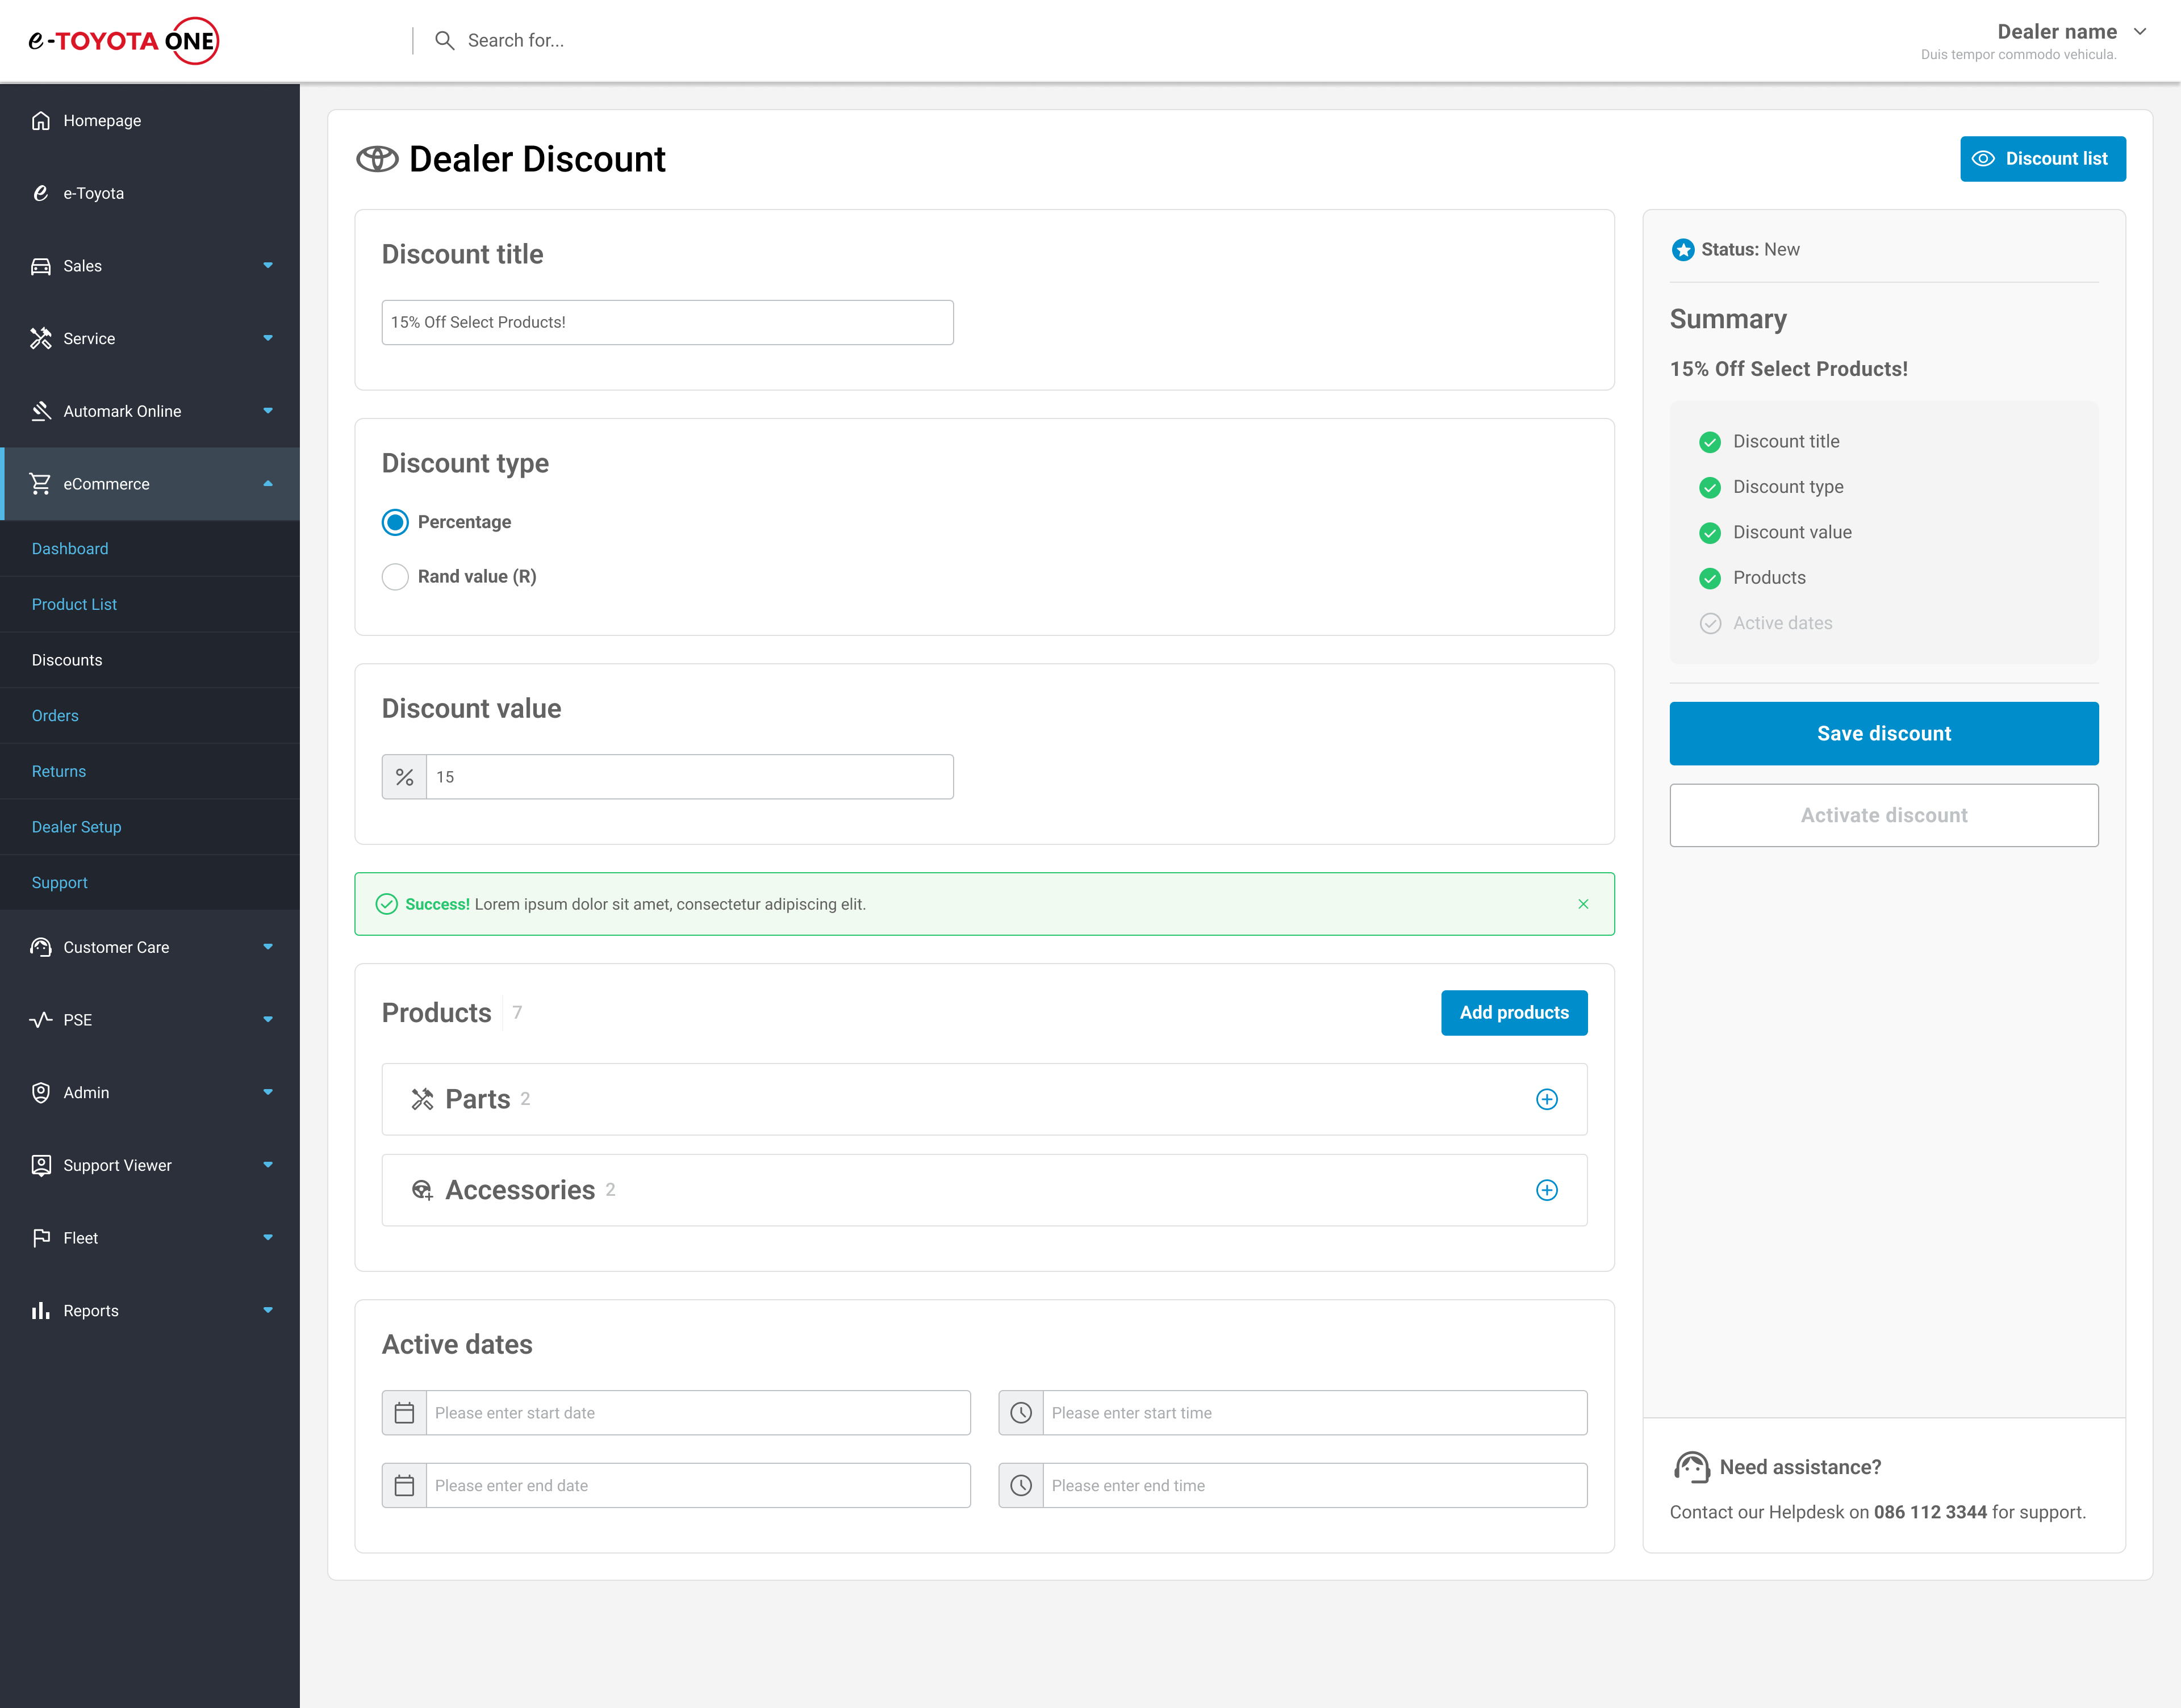Image resolution: width=2181 pixels, height=1708 pixels.
Task: Expand the Parts section plus icon
Action: point(1546,1099)
